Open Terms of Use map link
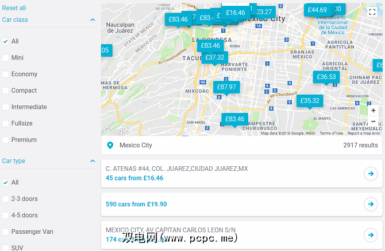The height and width of the screenshot is (251, 385). coord(331,133)
